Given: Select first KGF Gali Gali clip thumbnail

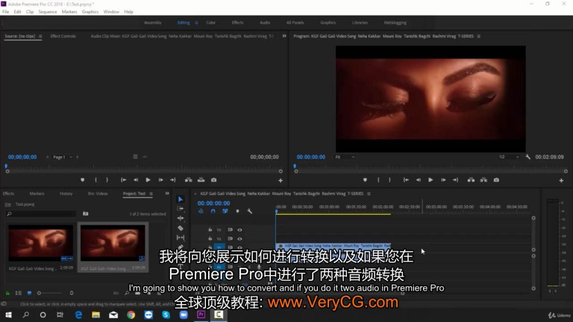Looking at the screenshot, I should (x=40, y=243).
